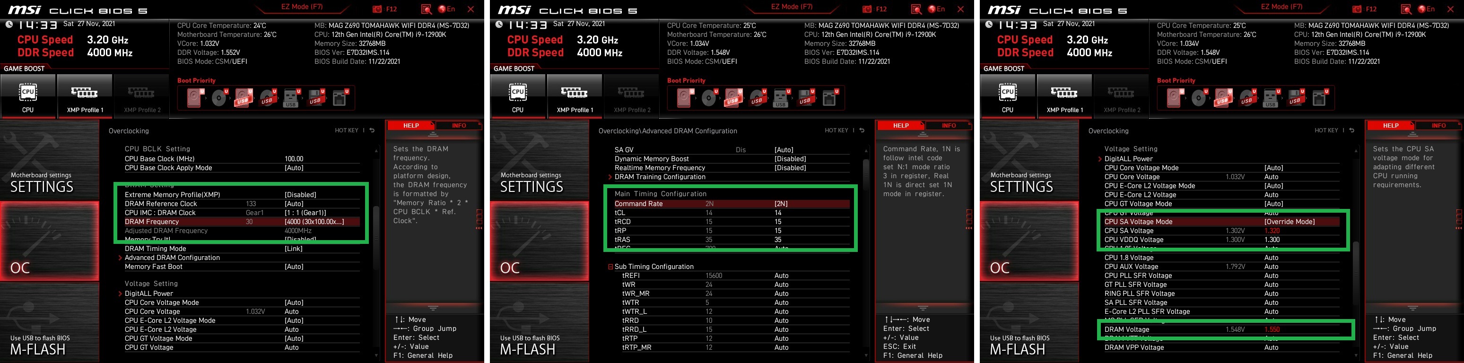The image size is (1464, 363).
Task: Click the USB hard disk boot icon, left screenshot
Action: tap(243, 98)
